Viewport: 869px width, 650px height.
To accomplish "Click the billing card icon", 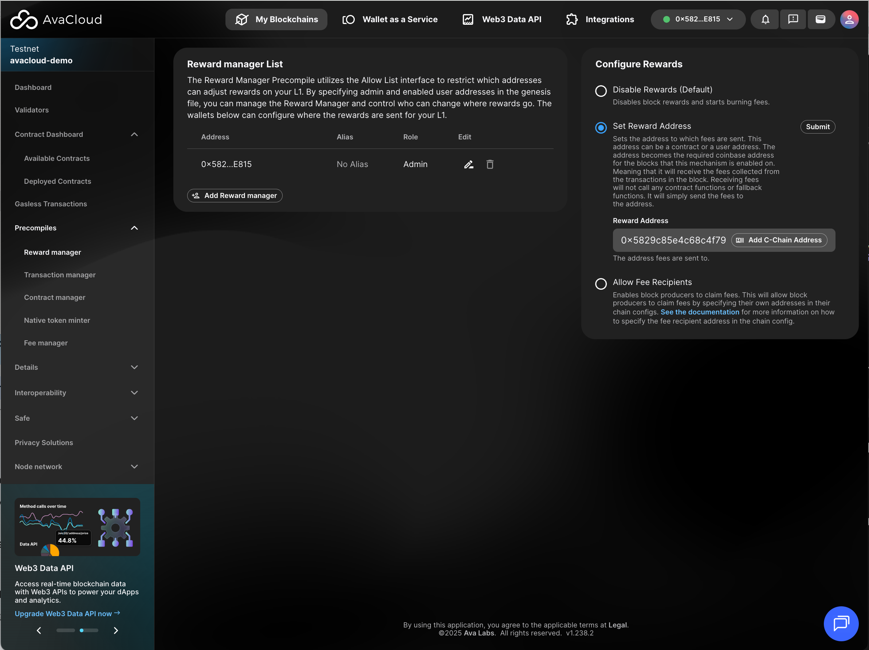I will point(820,19).
